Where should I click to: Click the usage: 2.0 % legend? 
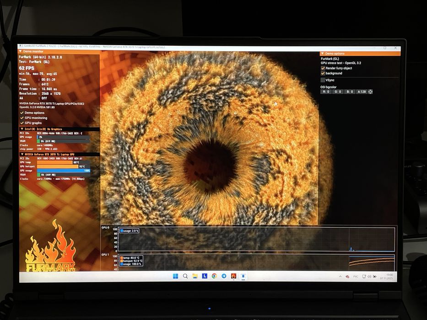pyautogui.click(x=130, y=231)
